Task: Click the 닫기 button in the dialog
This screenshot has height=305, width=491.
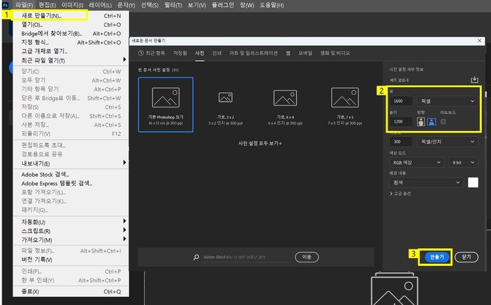Action: pos(466,257)
